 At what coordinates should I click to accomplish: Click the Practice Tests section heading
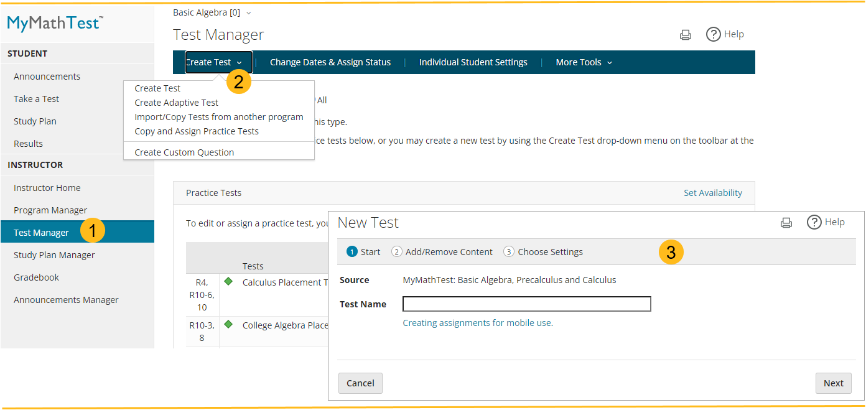click(213, 193)
